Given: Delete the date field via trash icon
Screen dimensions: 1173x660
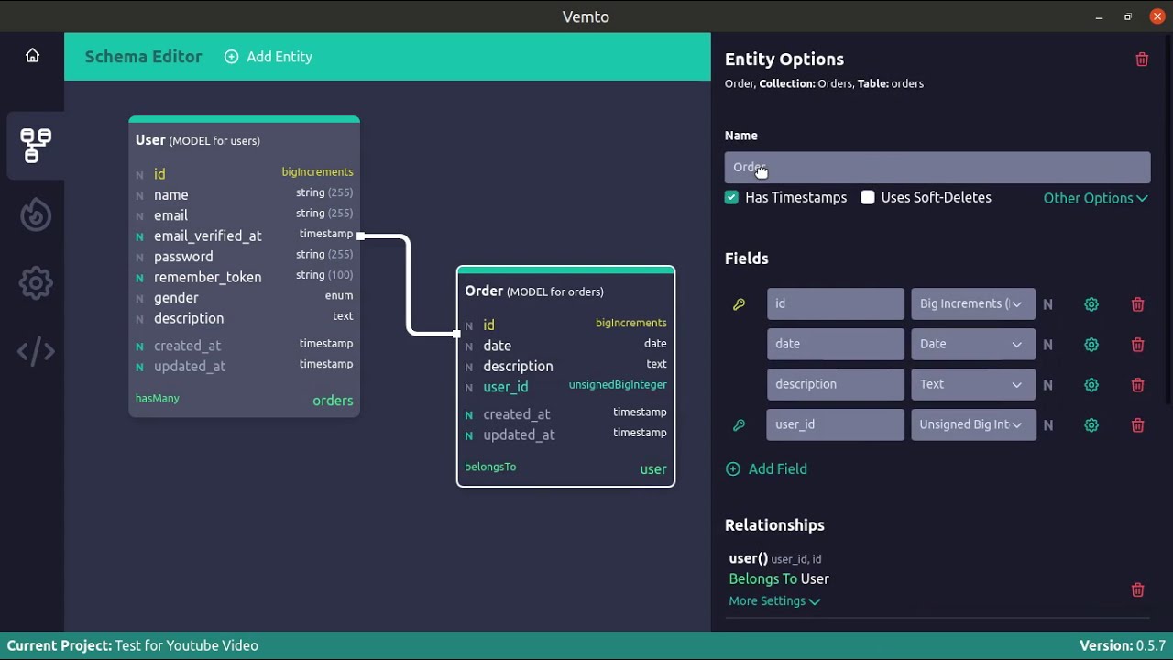Looking at the screenshot, I should click(1137, 345).
